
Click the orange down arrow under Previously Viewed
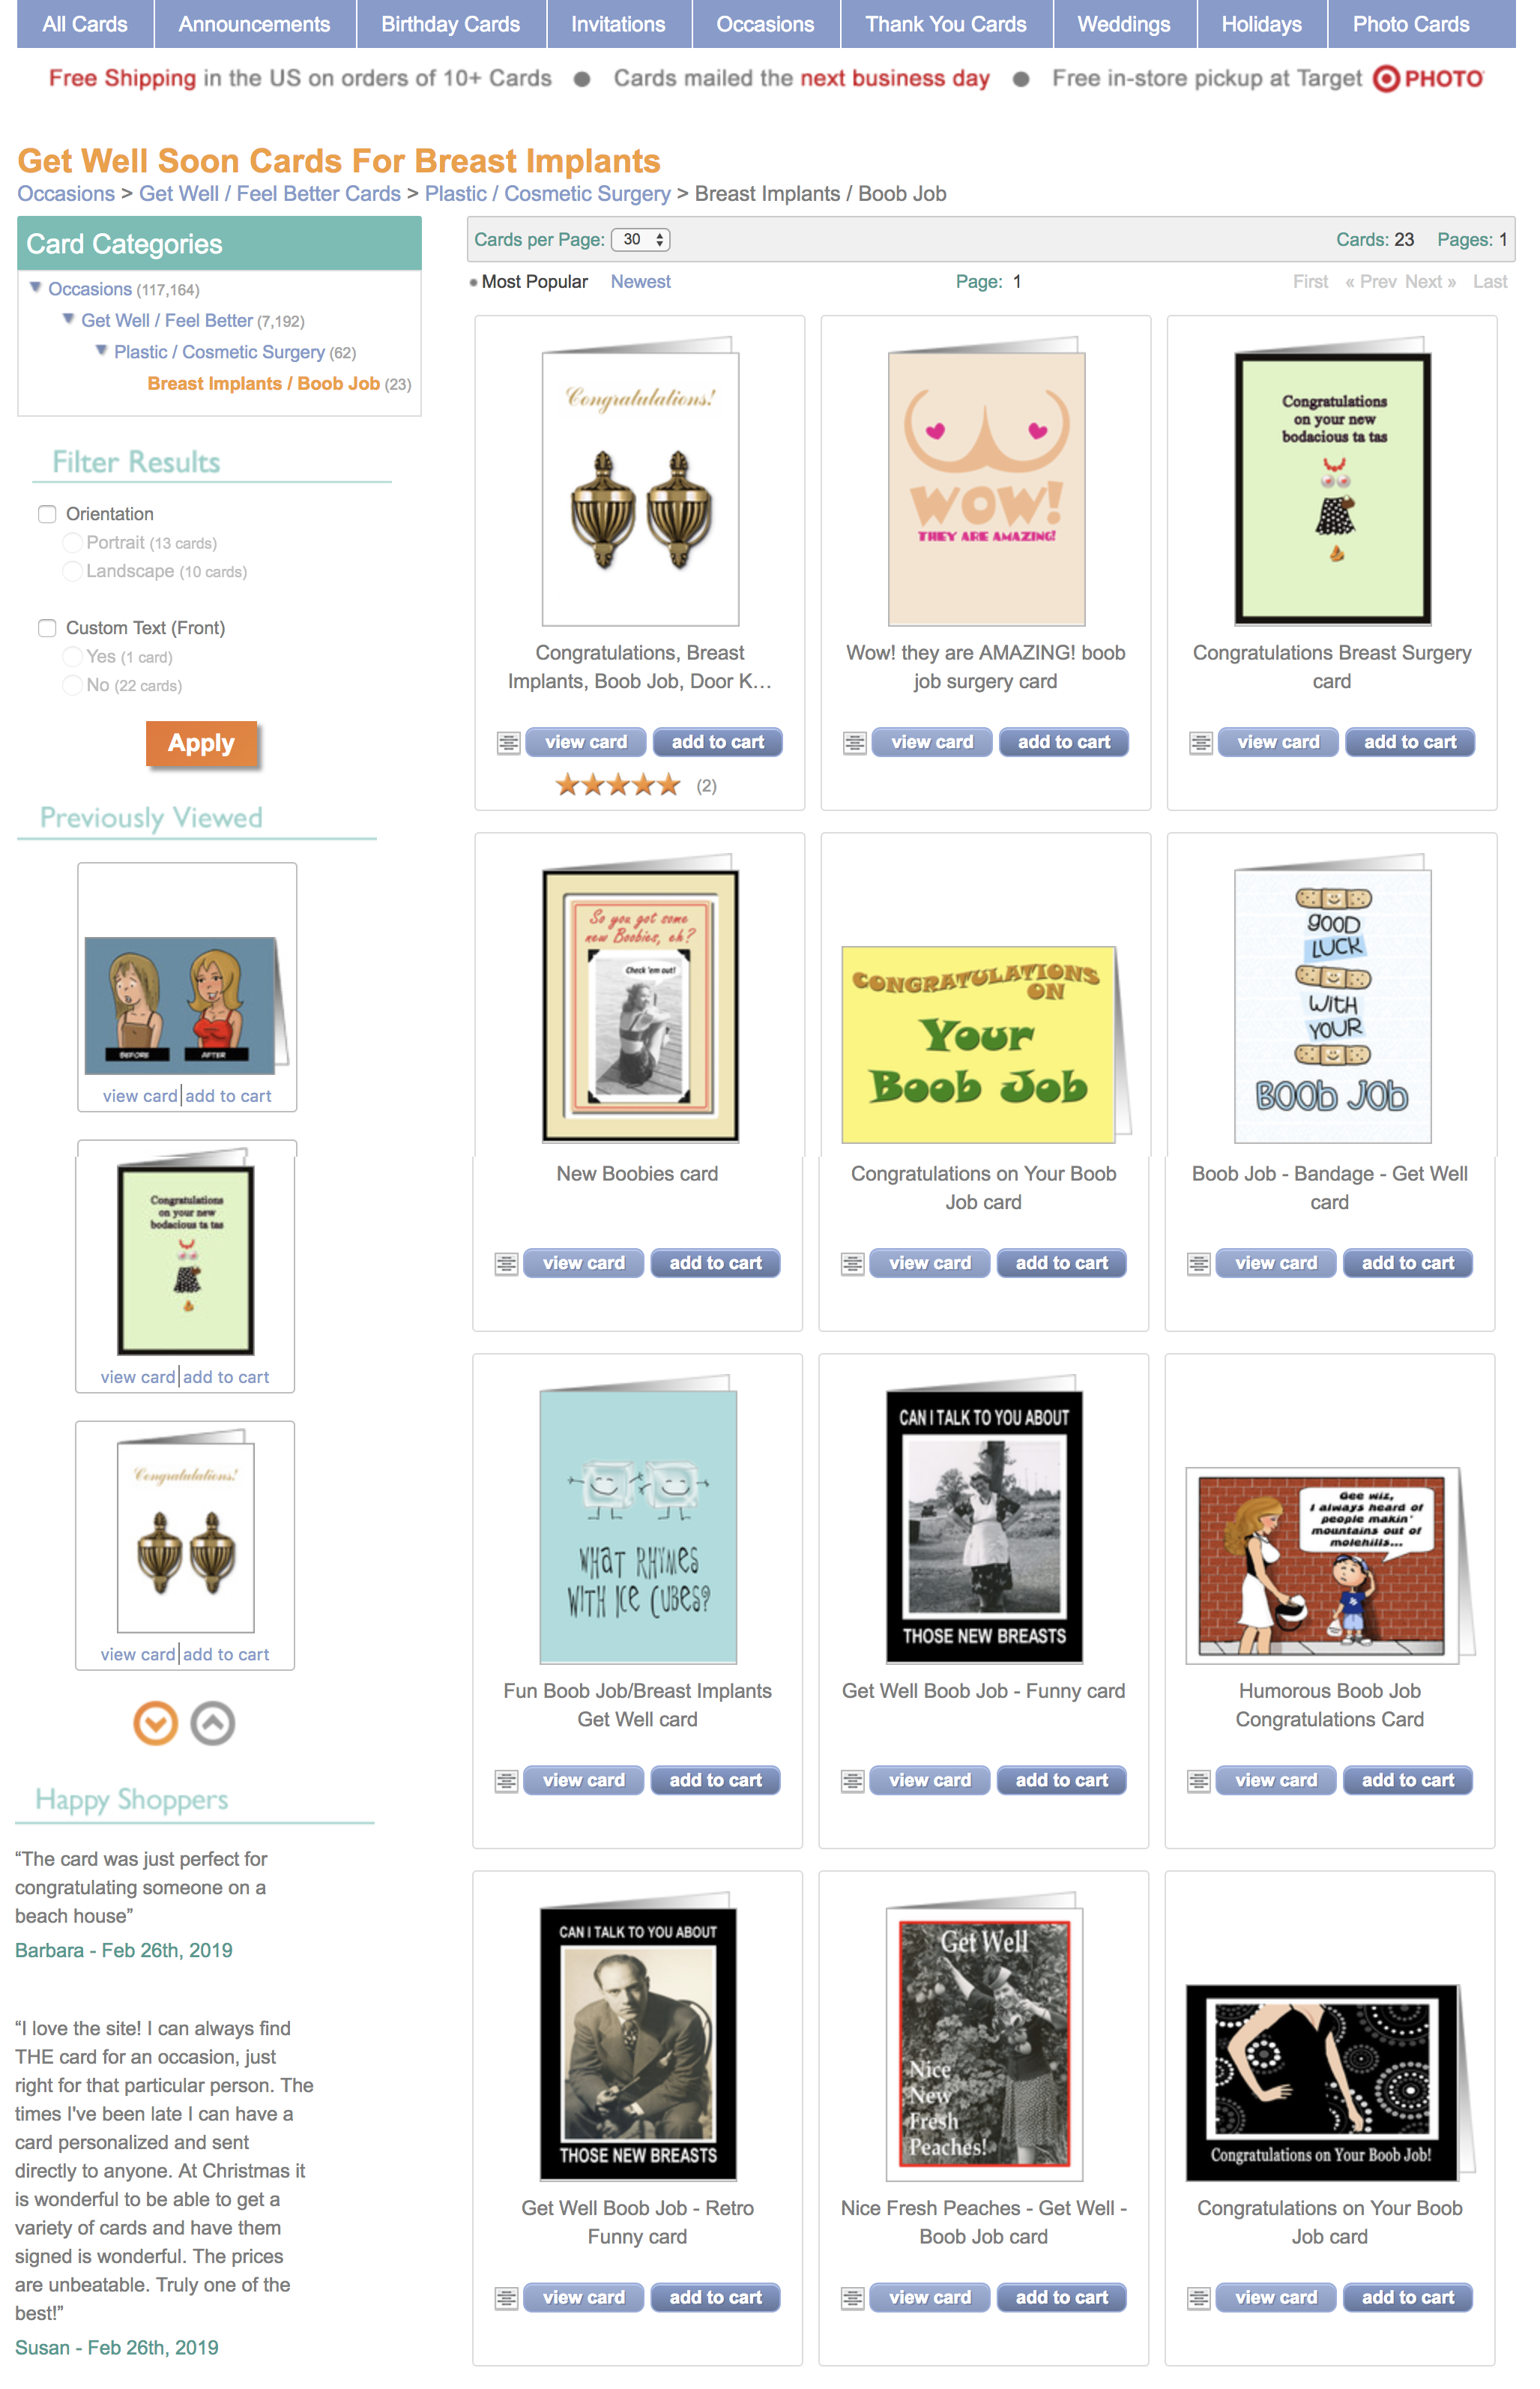tap(155, 1723)
